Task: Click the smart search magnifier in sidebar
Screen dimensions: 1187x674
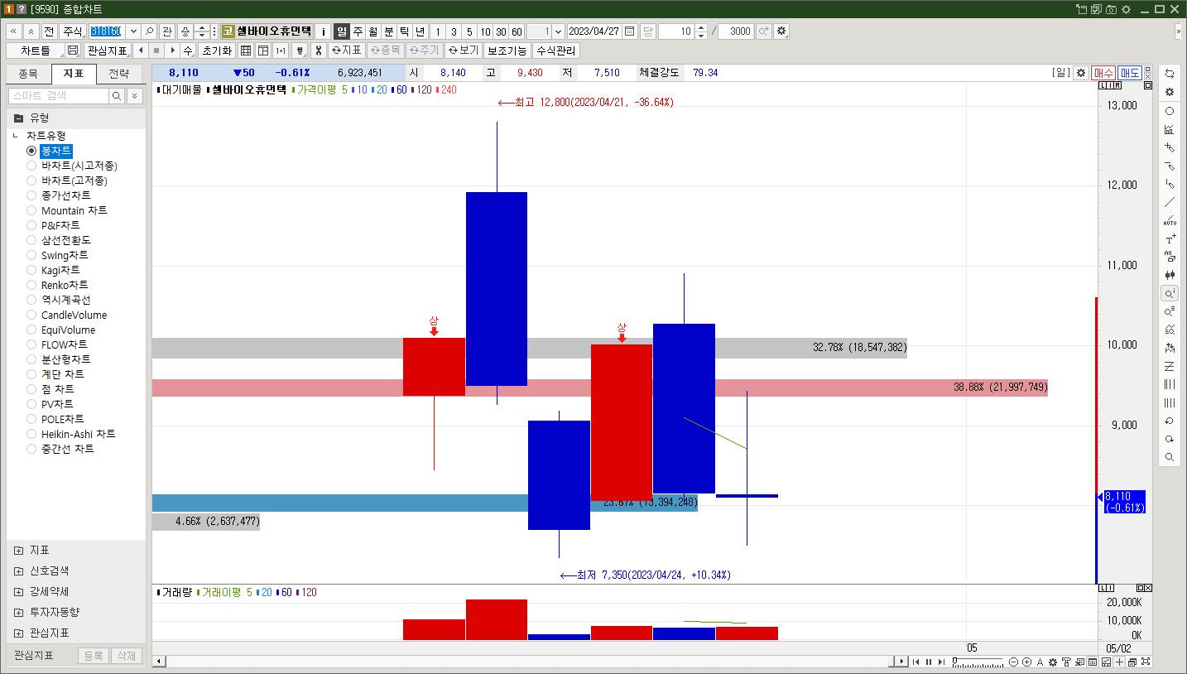Action: tap(117, 96)
